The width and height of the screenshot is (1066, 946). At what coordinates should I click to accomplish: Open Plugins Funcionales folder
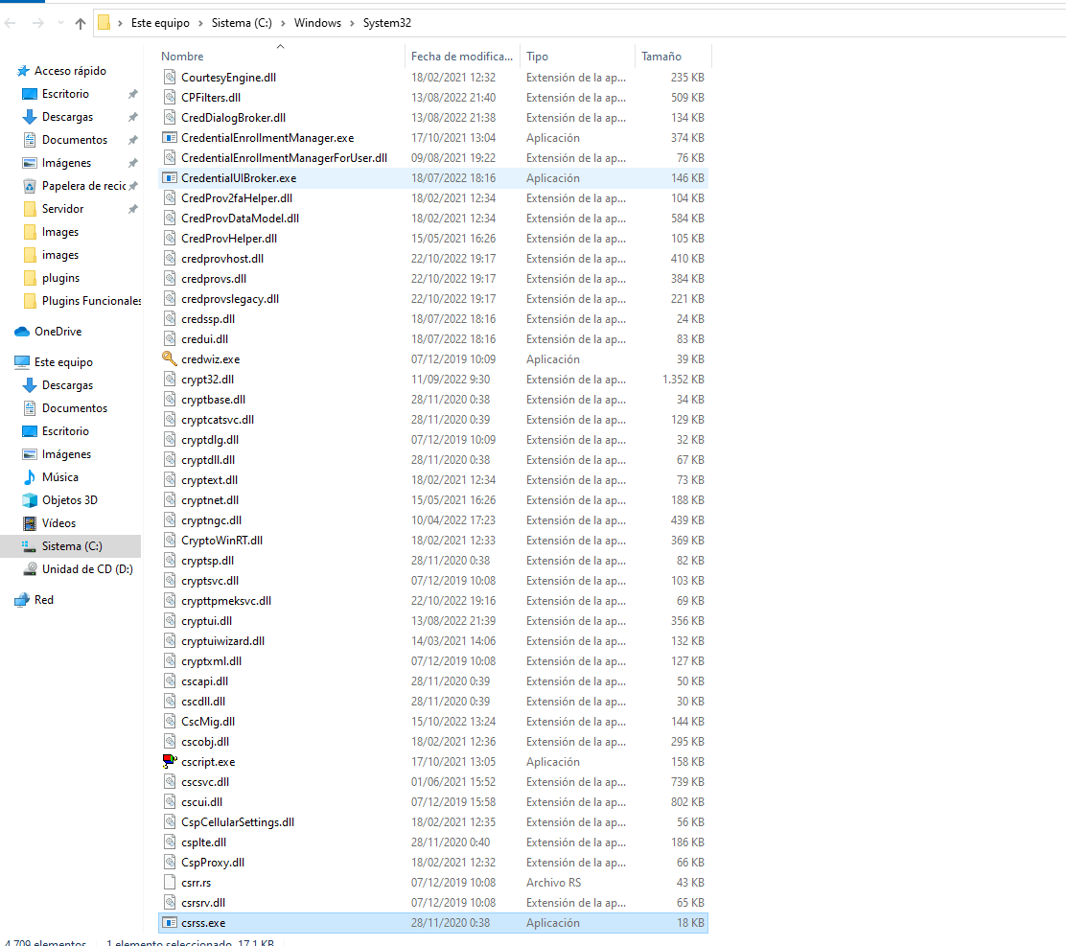[x=92, y=300]
